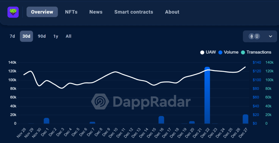Toggle the Transactions legend series
The width and height of the screenshot is (279, 143).
[x=256, y=52]
